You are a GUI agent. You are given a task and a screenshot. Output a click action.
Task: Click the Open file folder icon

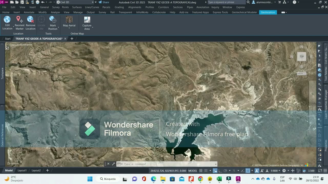[x=17, y=2]
